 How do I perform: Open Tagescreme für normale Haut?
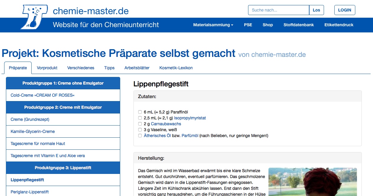tap(63, 144)
